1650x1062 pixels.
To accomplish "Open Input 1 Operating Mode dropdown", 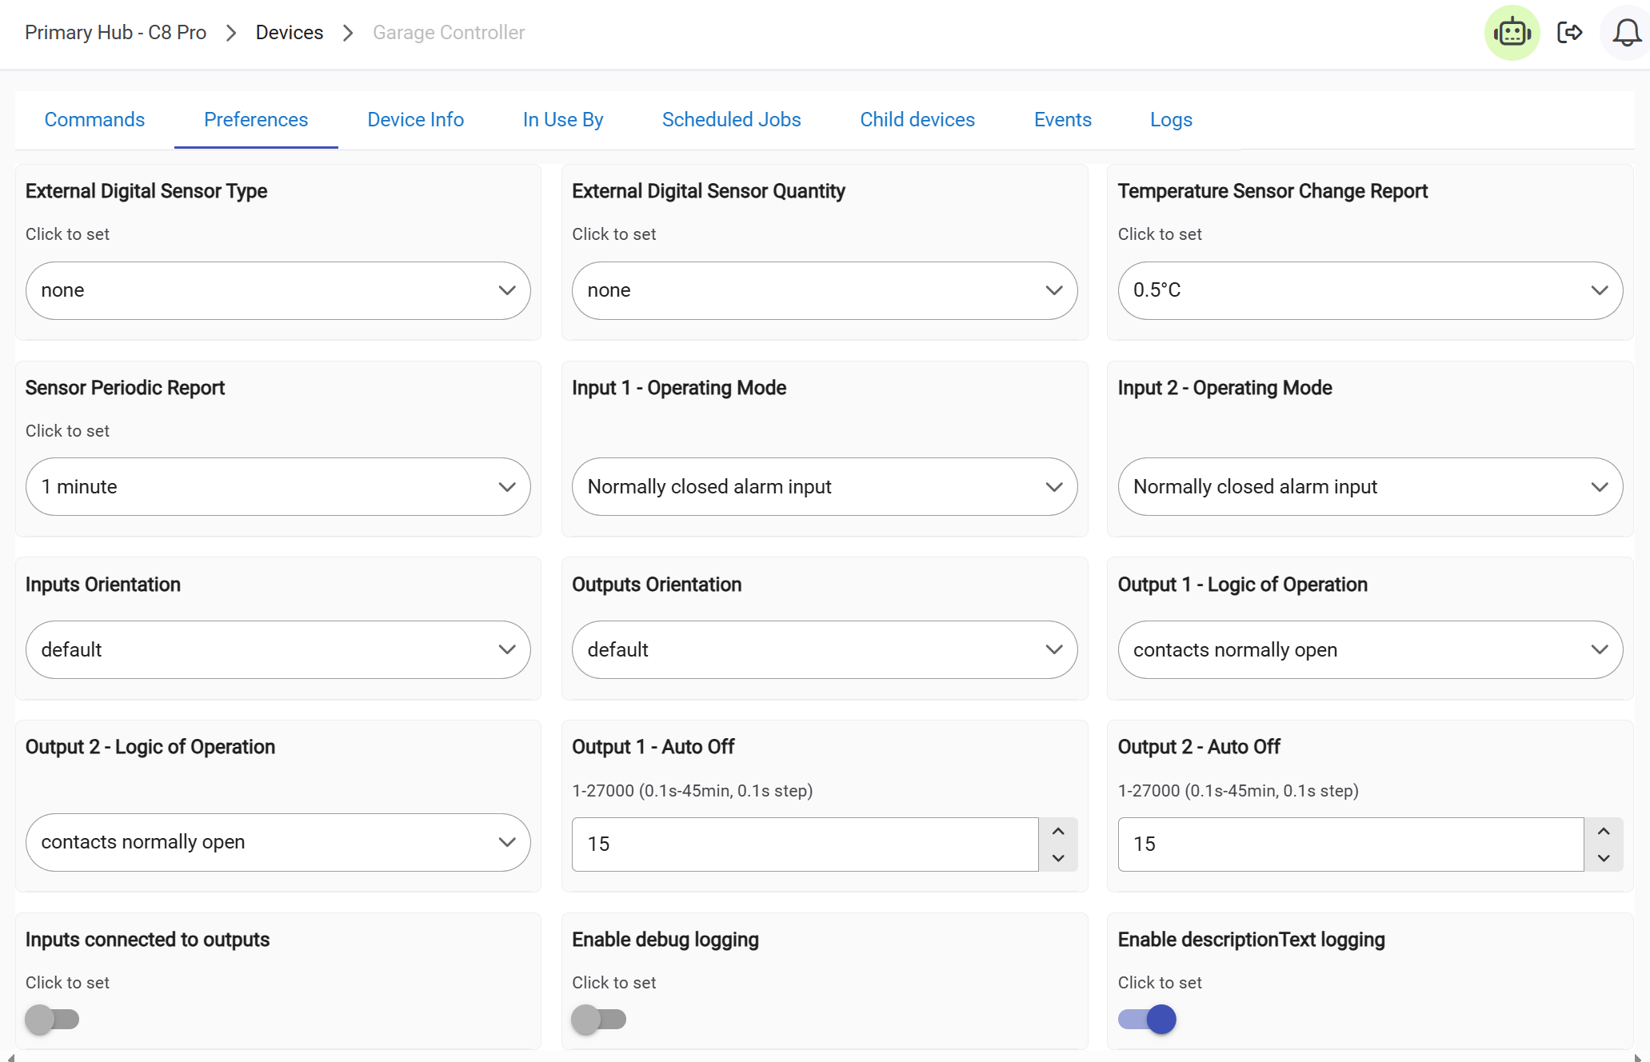I will click(824, 487).
